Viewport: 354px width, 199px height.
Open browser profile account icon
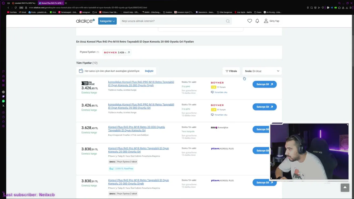point(343,8)
